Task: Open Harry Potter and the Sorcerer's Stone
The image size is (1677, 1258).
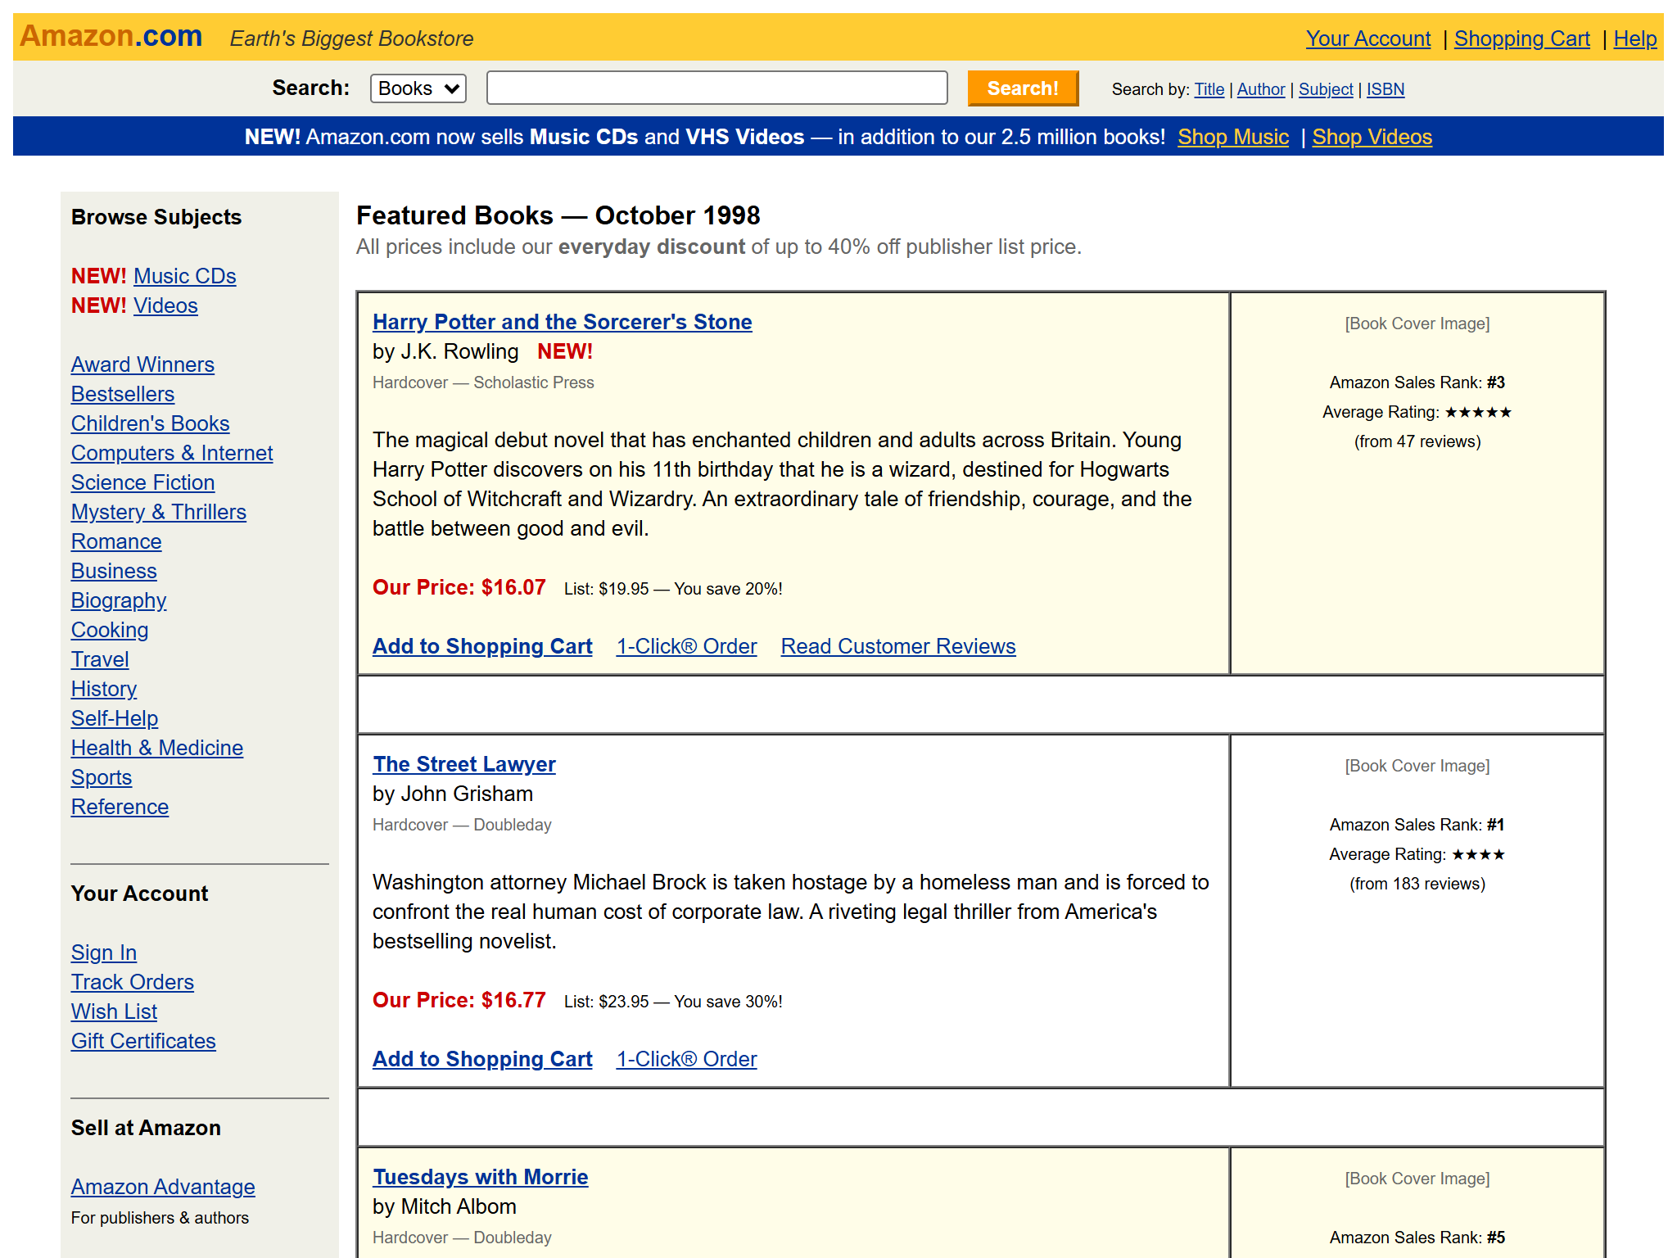Action: pos(563,322)
